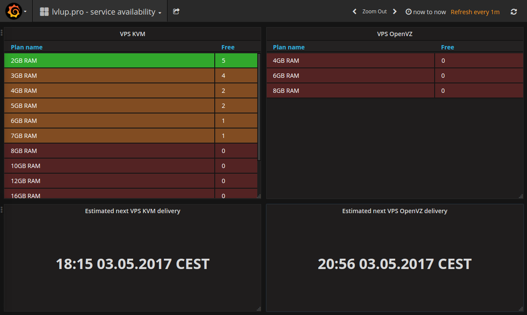Viewport: 527px width, 315px height.
Task: Click the Zoom Out button
Action: click(x=375, y=12)
